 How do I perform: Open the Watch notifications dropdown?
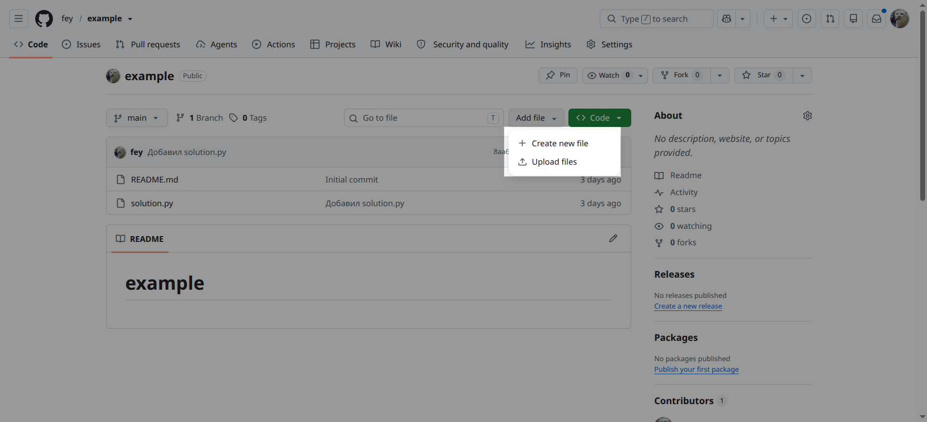615,75
